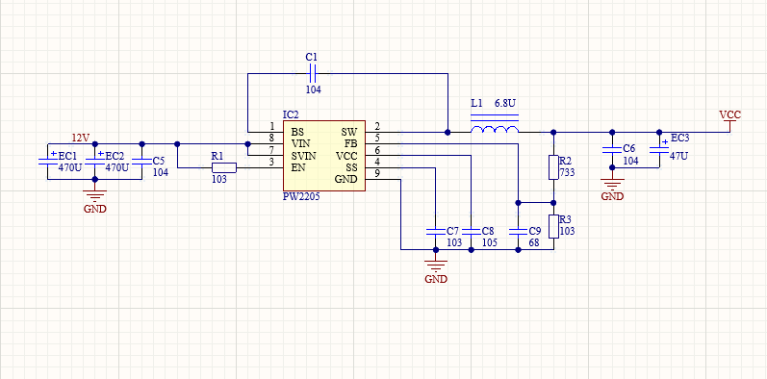Select the PW2205 IC2 chip body
This screenshot has width=767, height=379.
[x=324, y=156]
